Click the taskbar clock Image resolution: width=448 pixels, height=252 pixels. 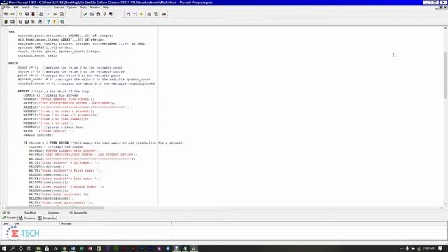(x=428, y=248)
